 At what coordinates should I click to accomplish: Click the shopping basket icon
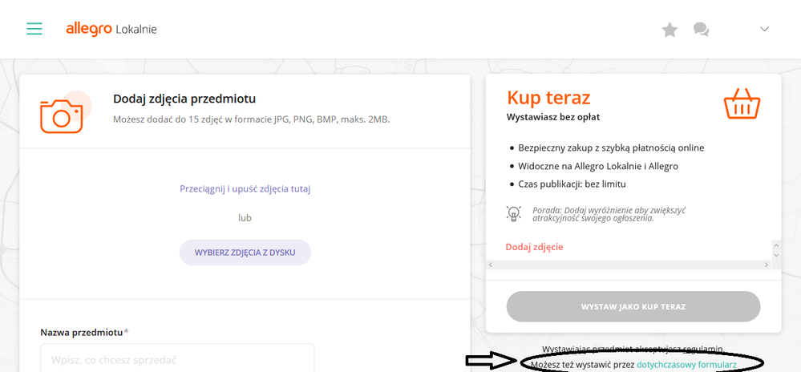pos(741,103)
